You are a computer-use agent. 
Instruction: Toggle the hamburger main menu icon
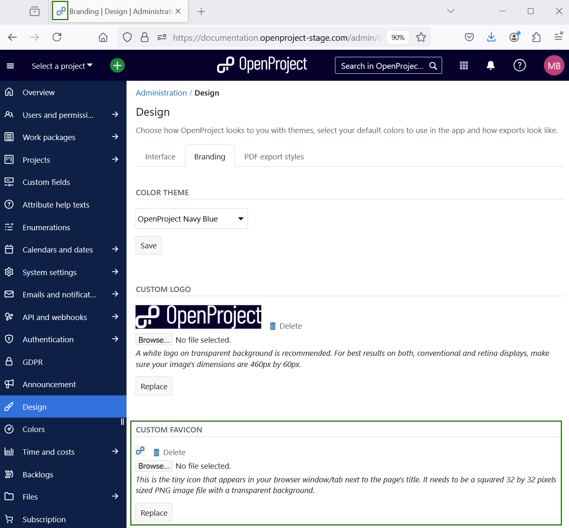10,66
